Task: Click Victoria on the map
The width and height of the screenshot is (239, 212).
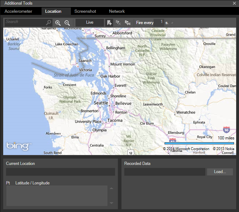Action: (x=85, y=70)
